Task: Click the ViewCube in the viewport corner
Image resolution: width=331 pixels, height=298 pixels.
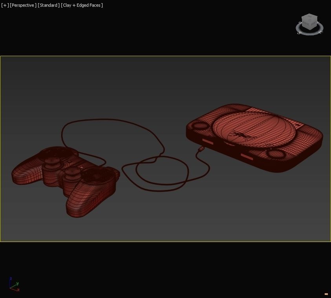Action: pyautogui.click(x=309, y=22)
